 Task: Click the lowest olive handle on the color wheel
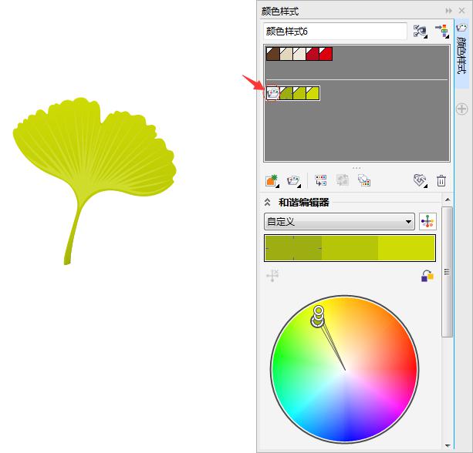pos(317,321)
